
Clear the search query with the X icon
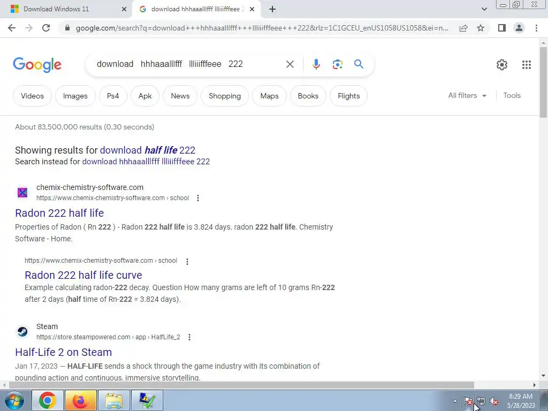pyautogui.click(x=290, y=64)
